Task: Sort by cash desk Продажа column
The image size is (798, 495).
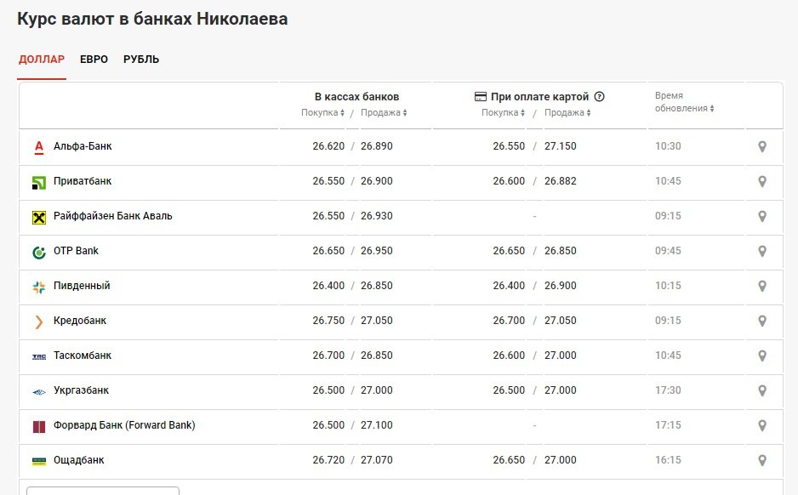Action: (x=384, y=112)
